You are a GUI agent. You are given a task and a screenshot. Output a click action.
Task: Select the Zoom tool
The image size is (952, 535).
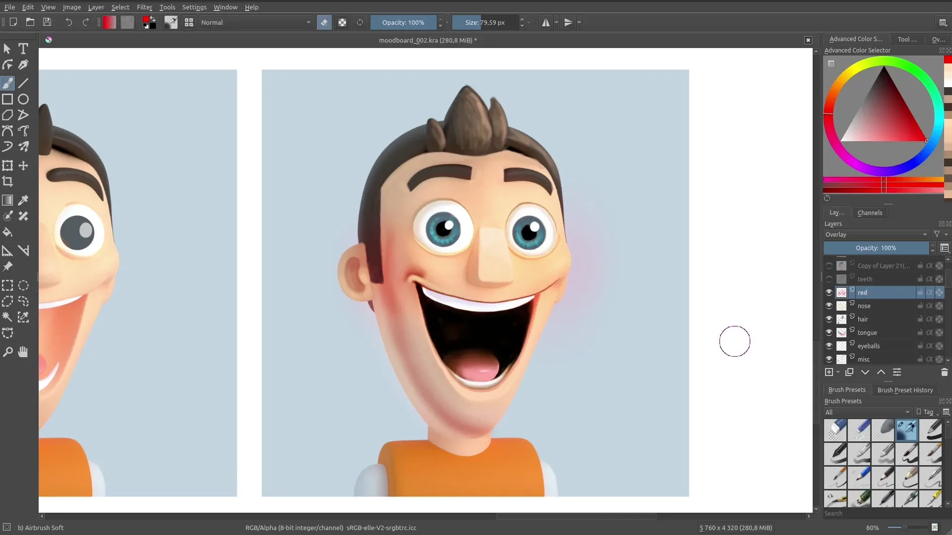(8, 351)
